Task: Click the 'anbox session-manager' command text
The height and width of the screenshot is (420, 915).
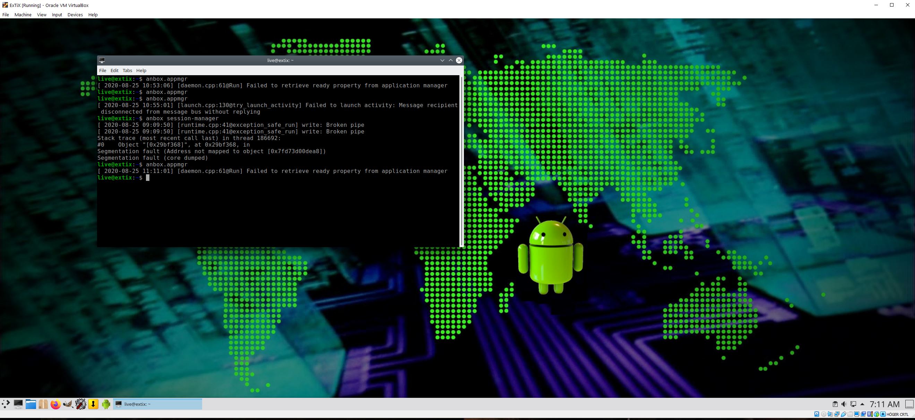Action: click(x=182, y=118)
